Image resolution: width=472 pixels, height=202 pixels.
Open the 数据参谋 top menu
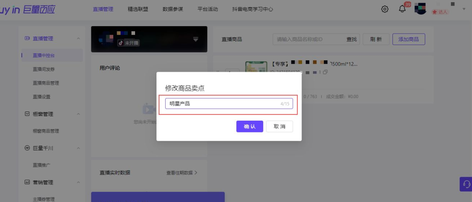[173, 9]
